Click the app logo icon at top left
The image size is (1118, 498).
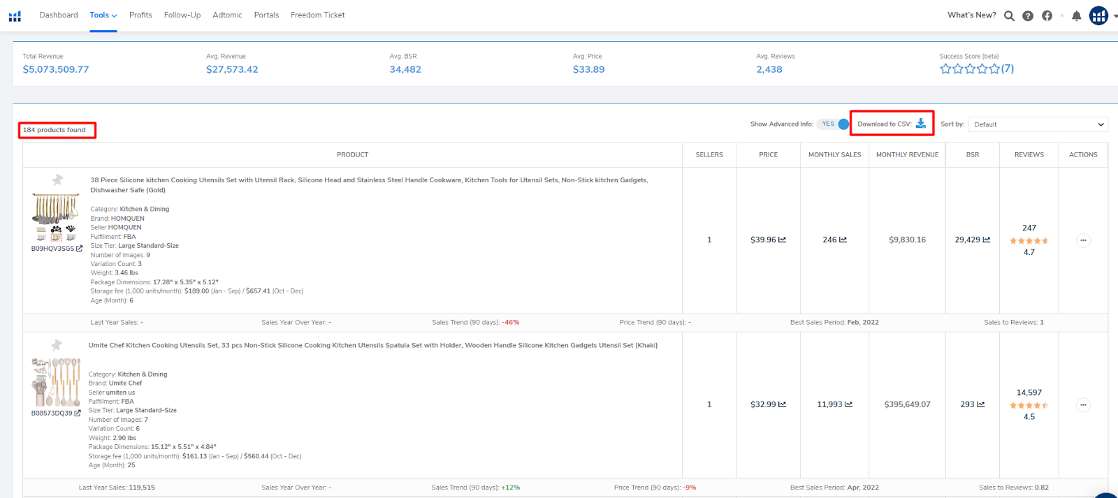click(15, 15)
